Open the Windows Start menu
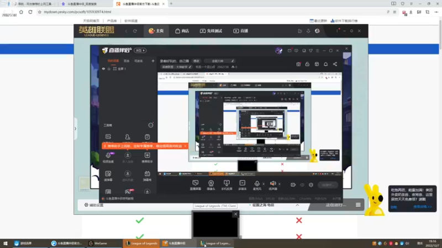Viewport: 442px width, 248px height. (6, 243)
